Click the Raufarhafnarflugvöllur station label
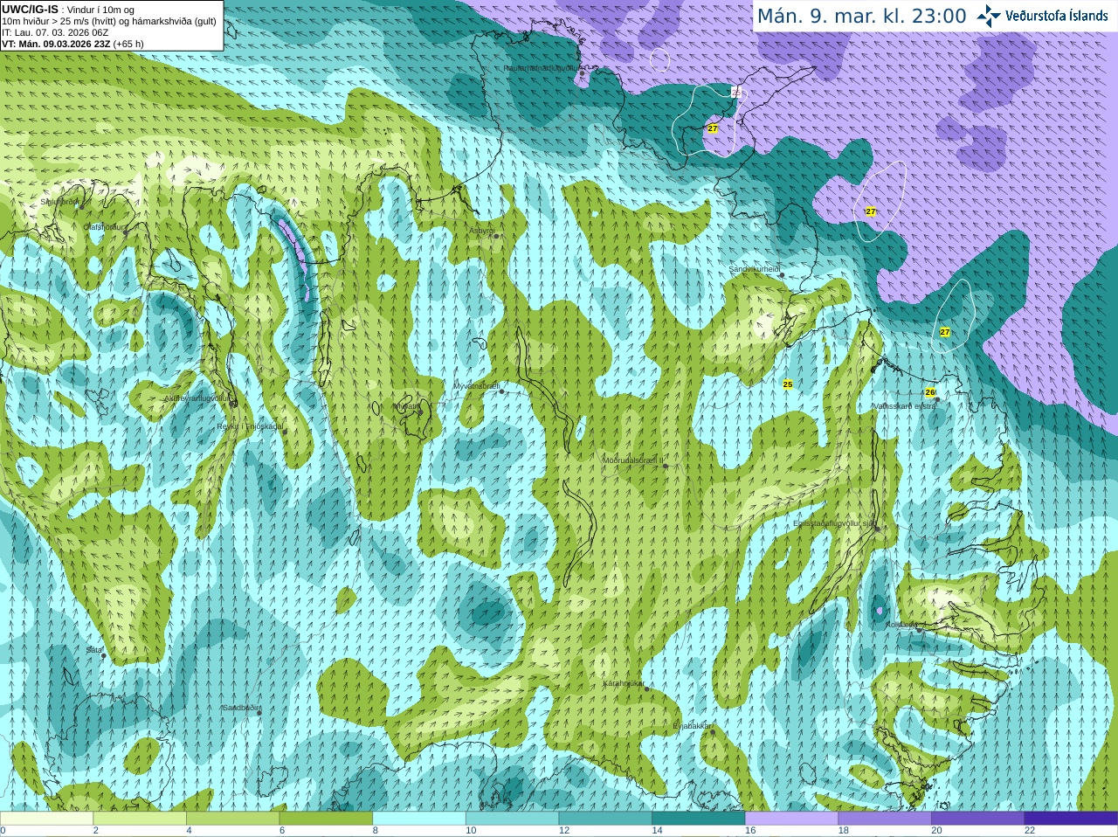This screenshot has width=1118, height=837. pyautogui.click(x=542, y=67)
